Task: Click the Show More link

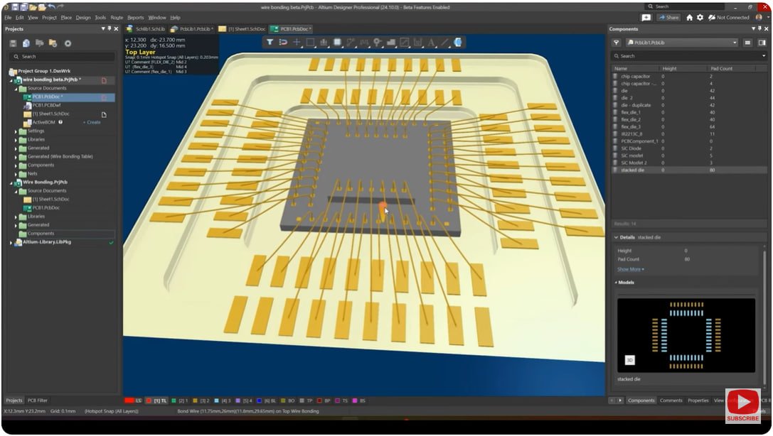Action: pyautogui.click(x=631, y=269)
